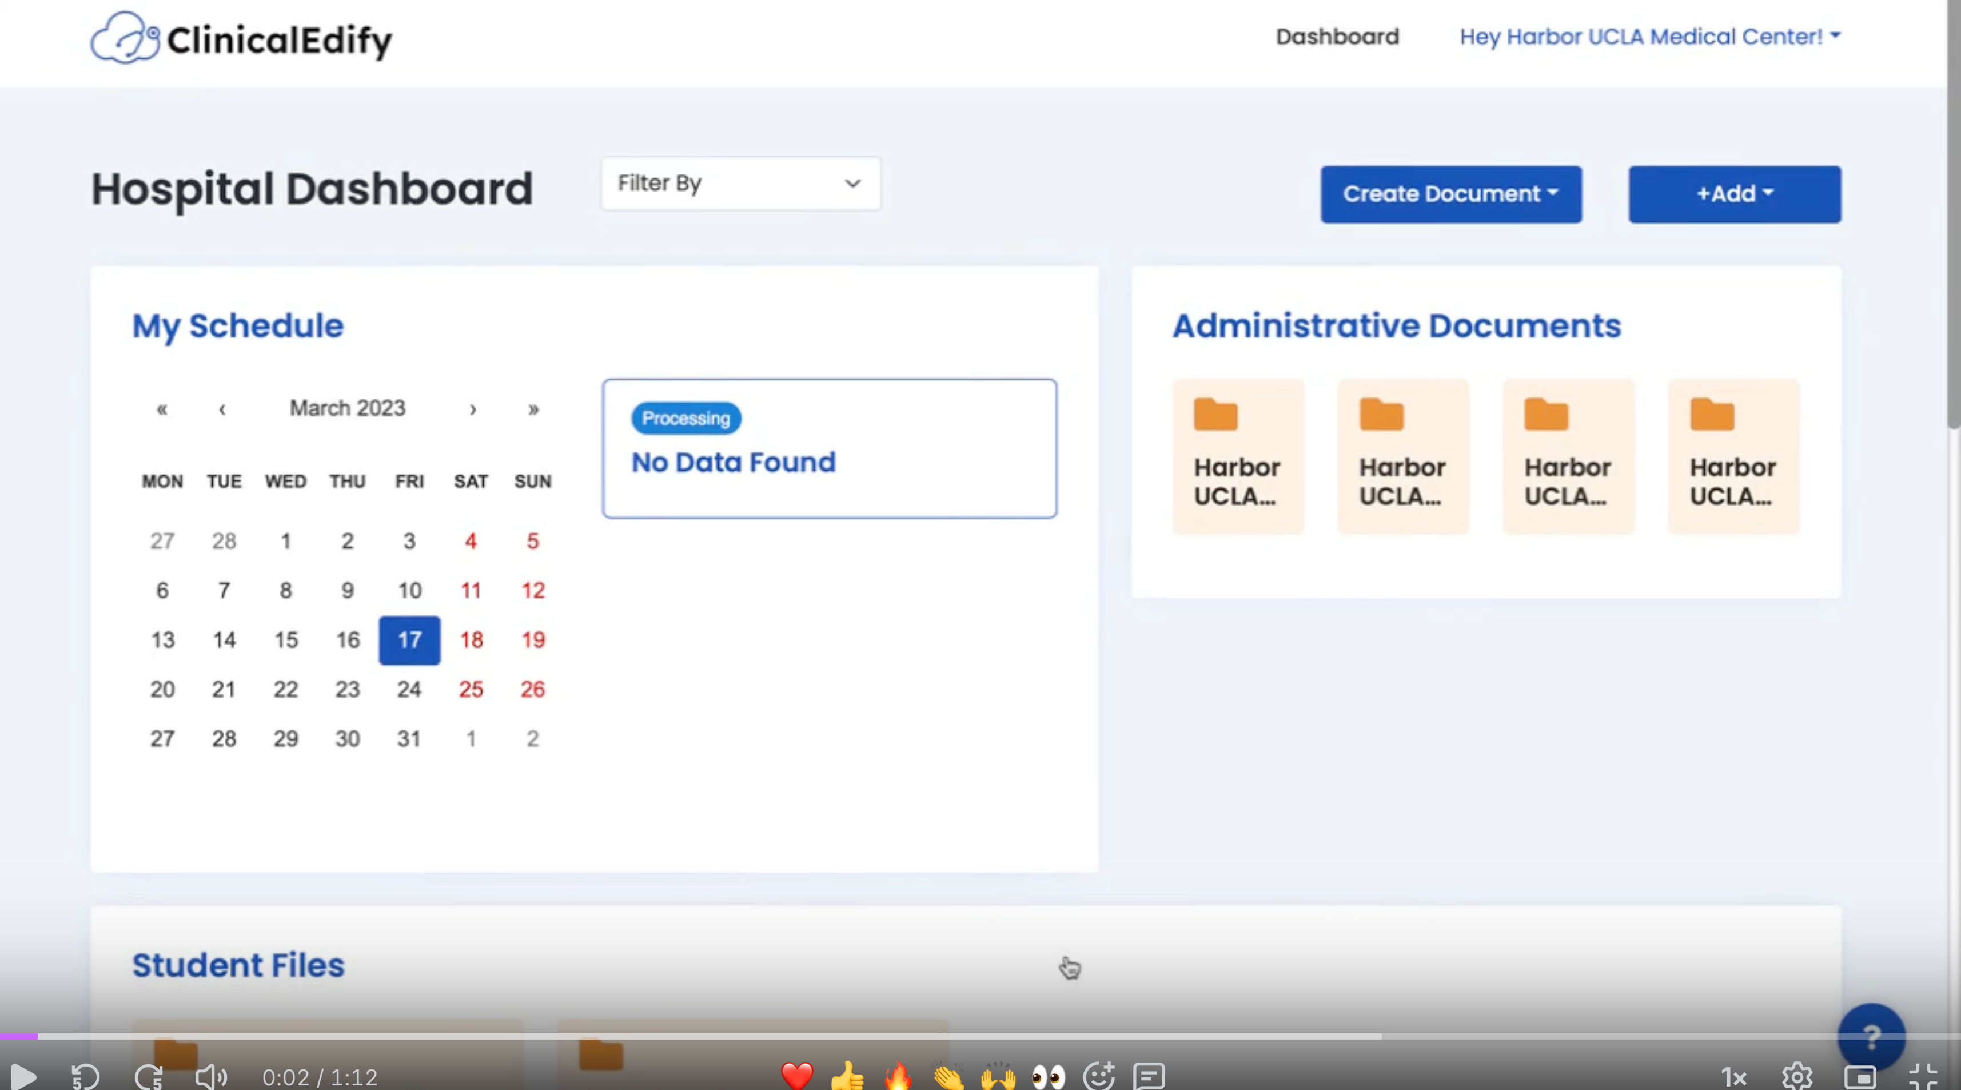Screen dimensions: 1961x1090
Task: Open the add custom emoji reaction picker
Action: point(1098,1076)
